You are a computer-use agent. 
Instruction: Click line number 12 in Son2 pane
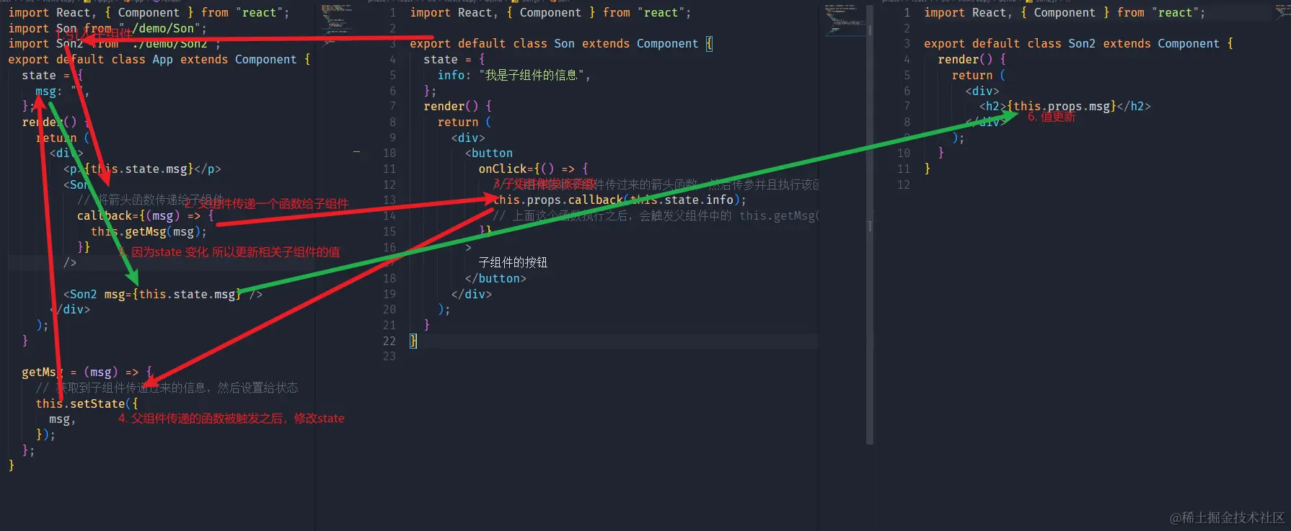[904, 184]
